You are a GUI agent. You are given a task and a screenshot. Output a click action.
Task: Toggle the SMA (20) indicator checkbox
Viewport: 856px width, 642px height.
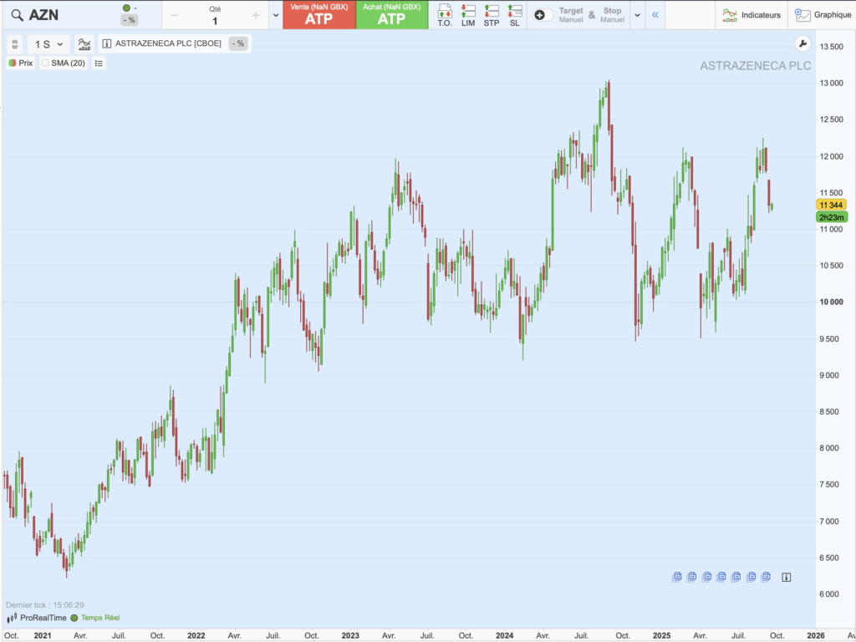[x=46, y=63]
